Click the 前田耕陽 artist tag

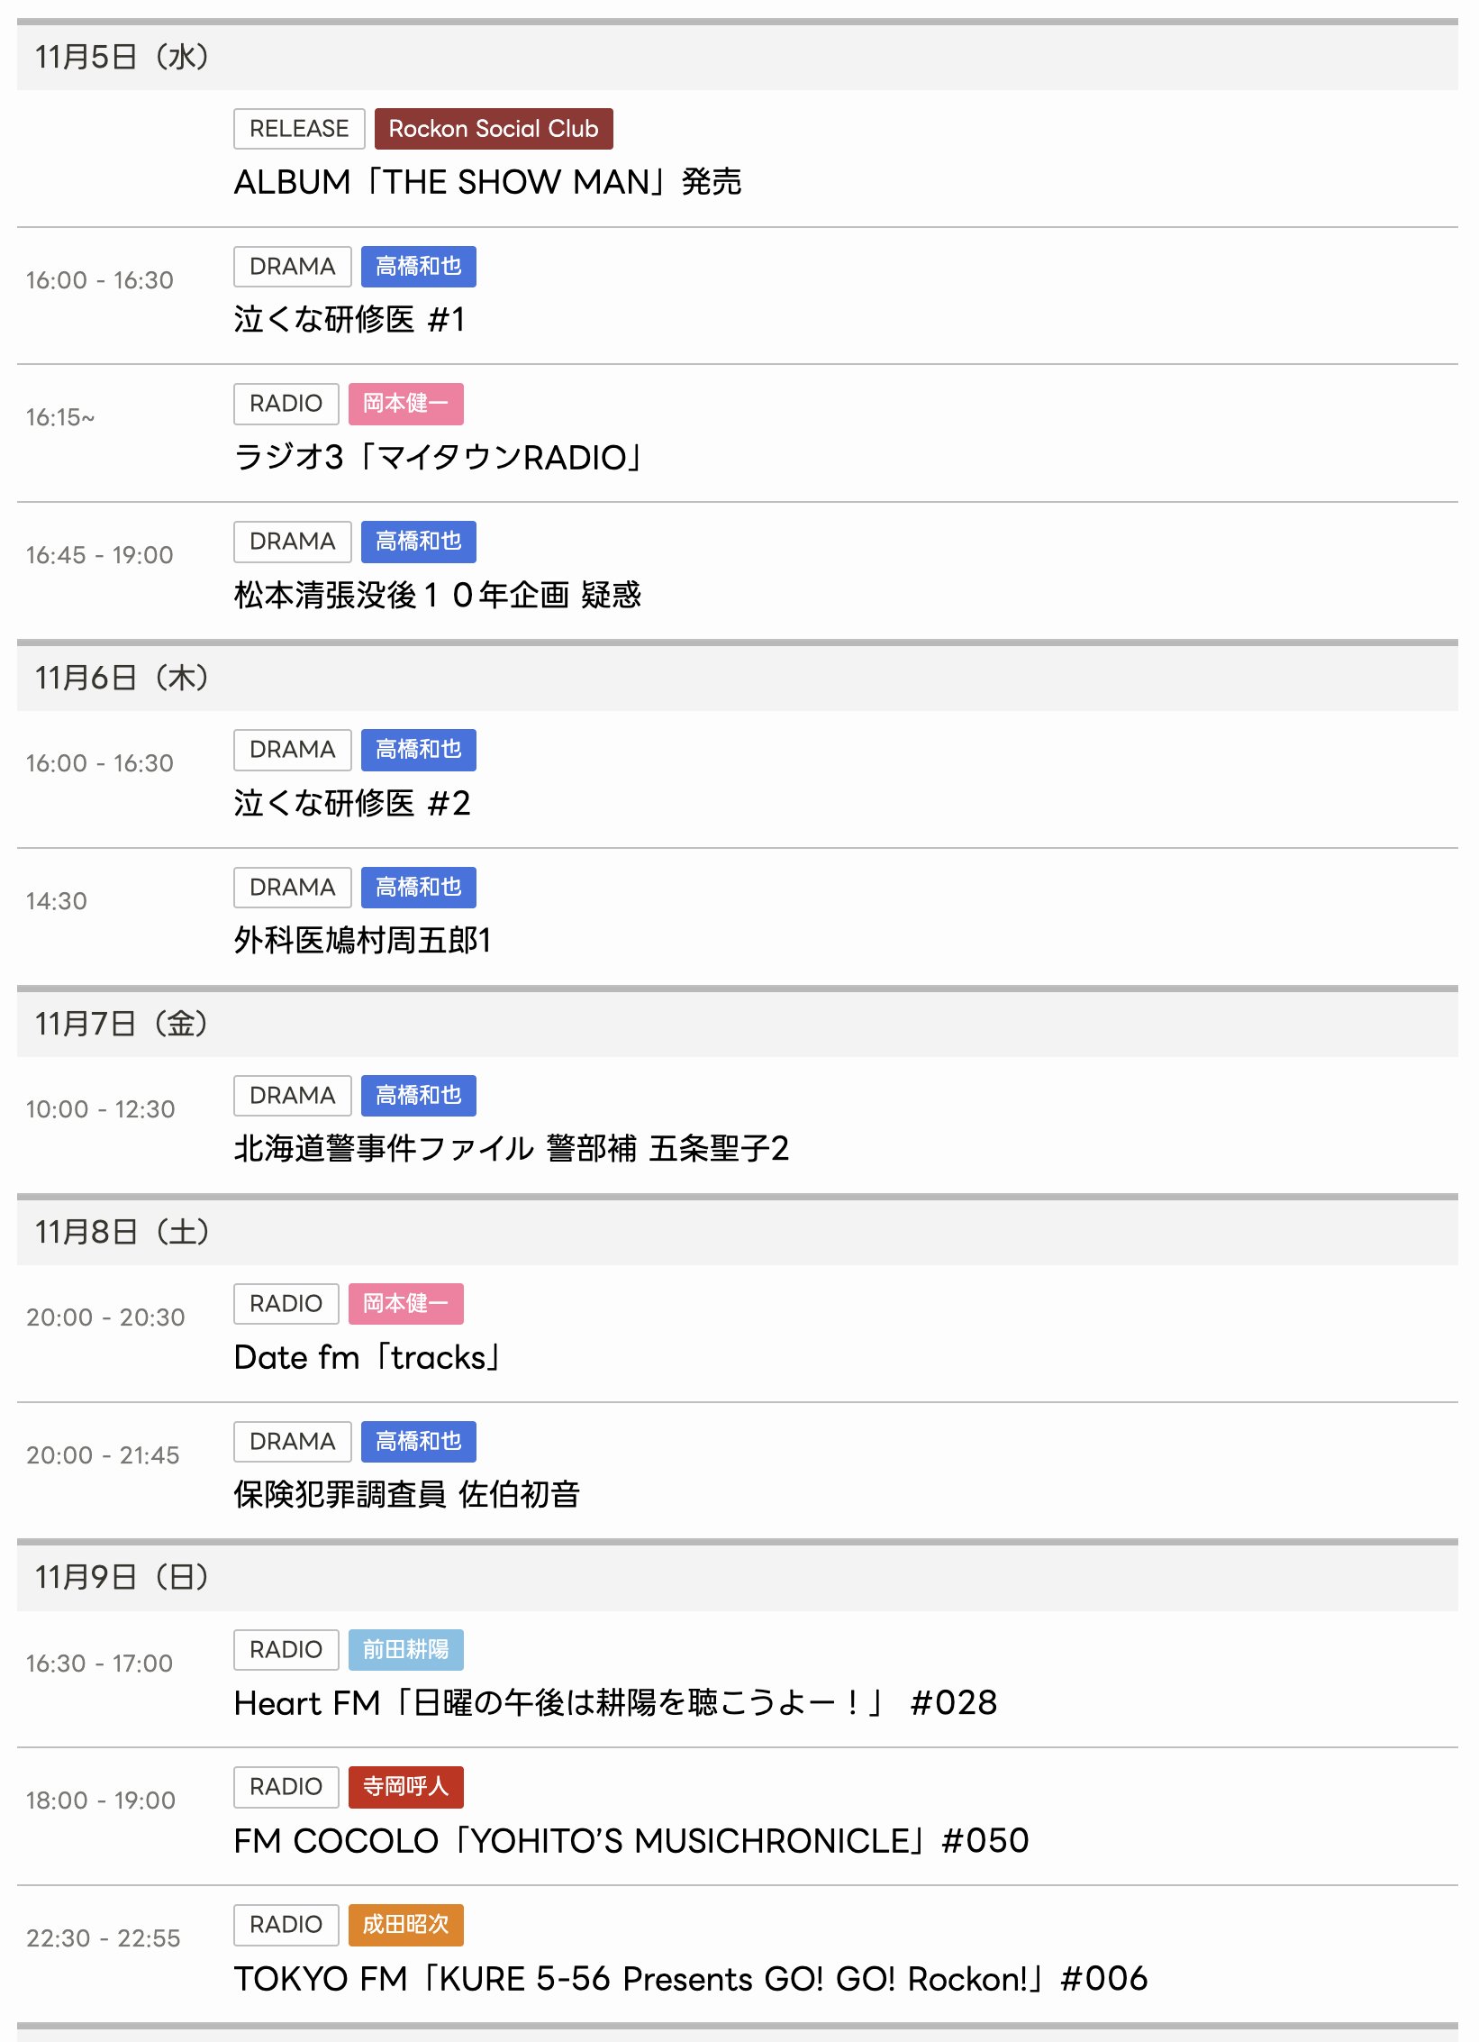click(405, 1650)
